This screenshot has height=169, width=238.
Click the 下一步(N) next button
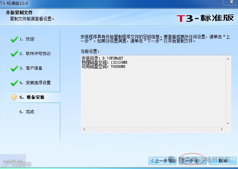[192, 161]
